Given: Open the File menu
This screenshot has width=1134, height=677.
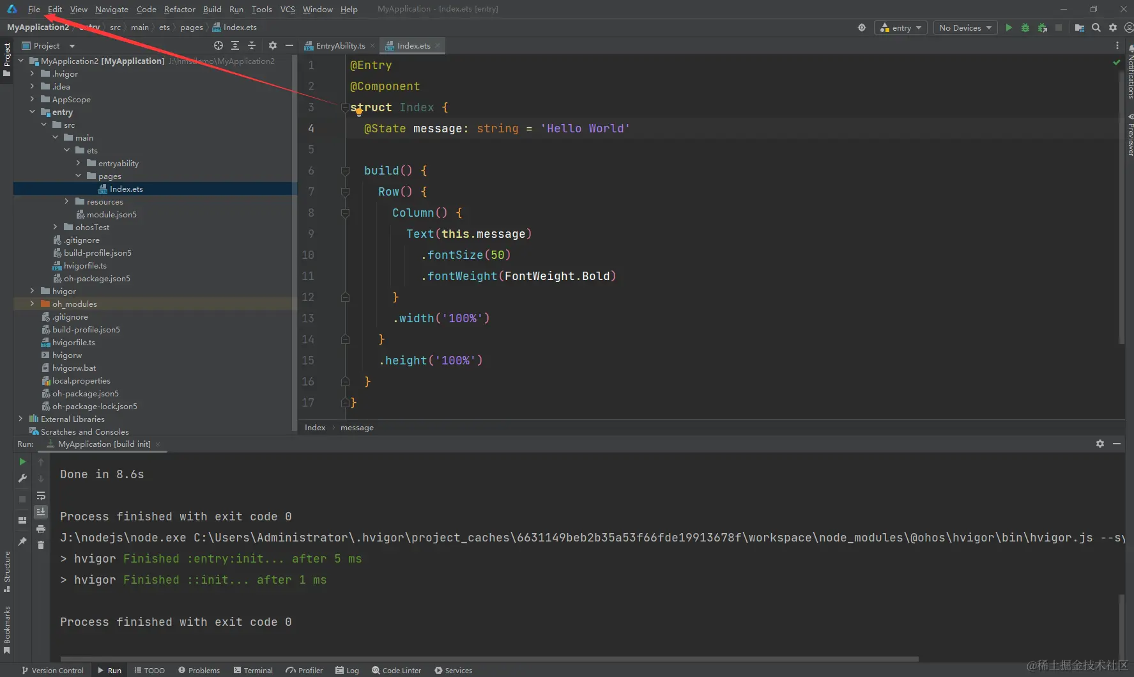Looking at the screenshot, I should [34, 9].
